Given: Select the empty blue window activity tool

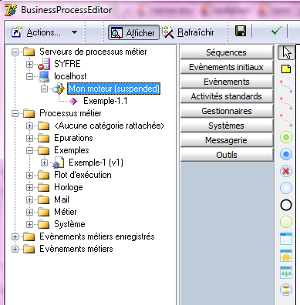Looking at the screenshot, I should tap(286, 239).
